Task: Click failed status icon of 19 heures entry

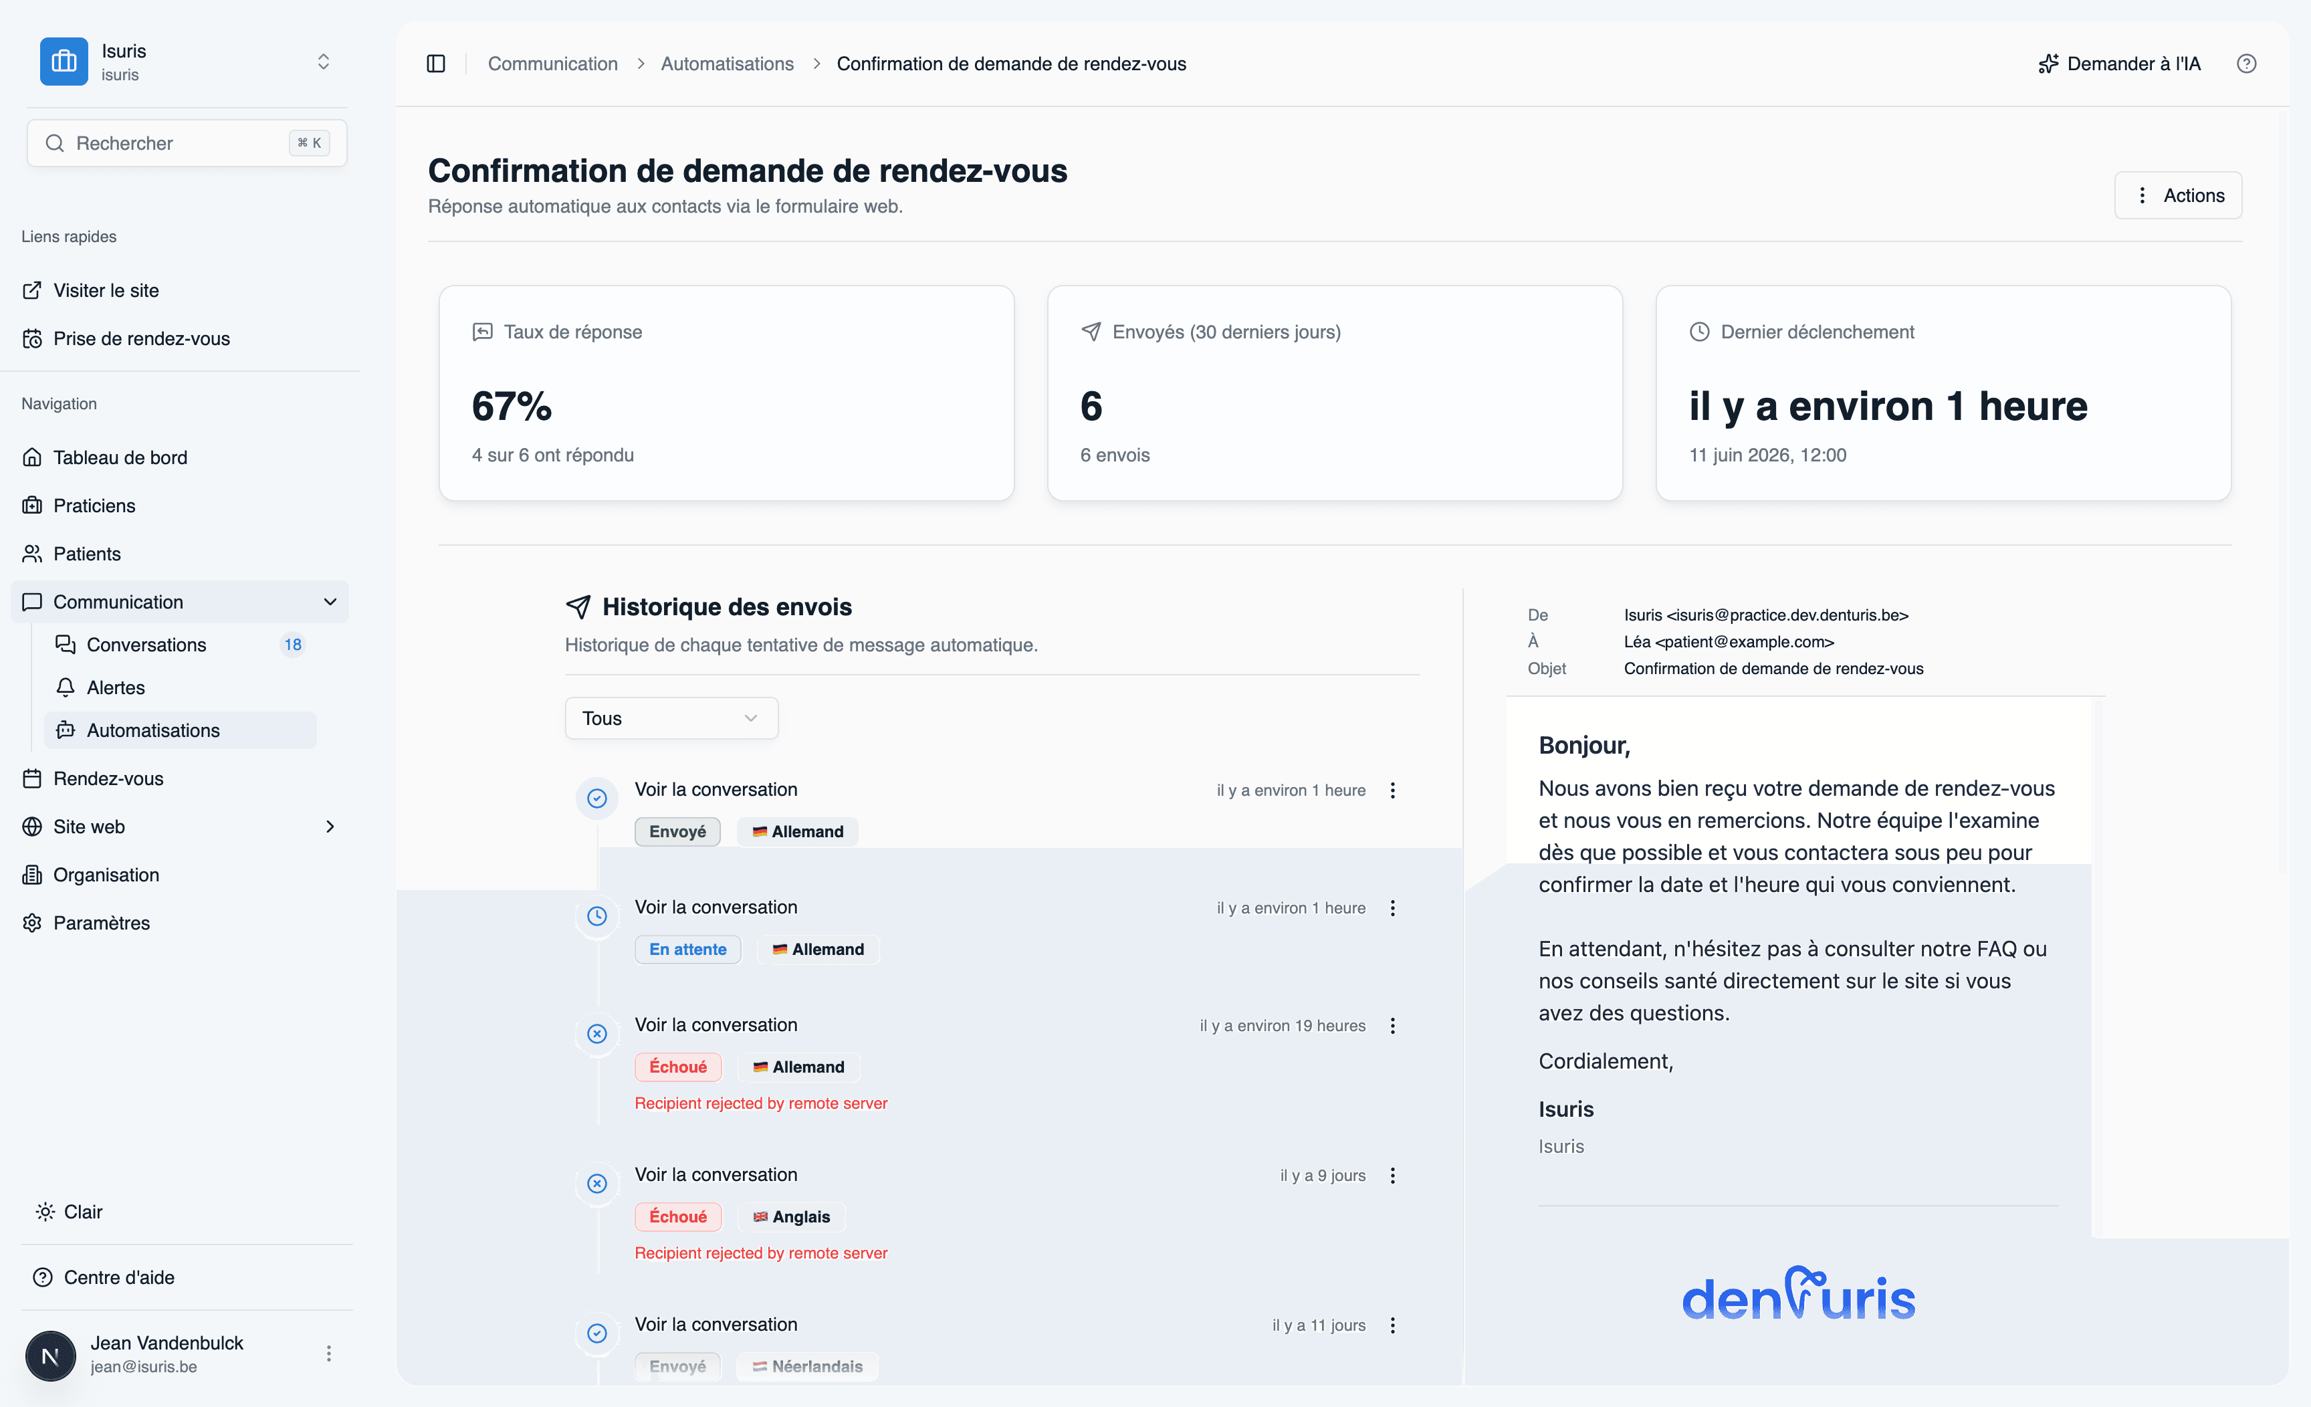Action: 596,1034
